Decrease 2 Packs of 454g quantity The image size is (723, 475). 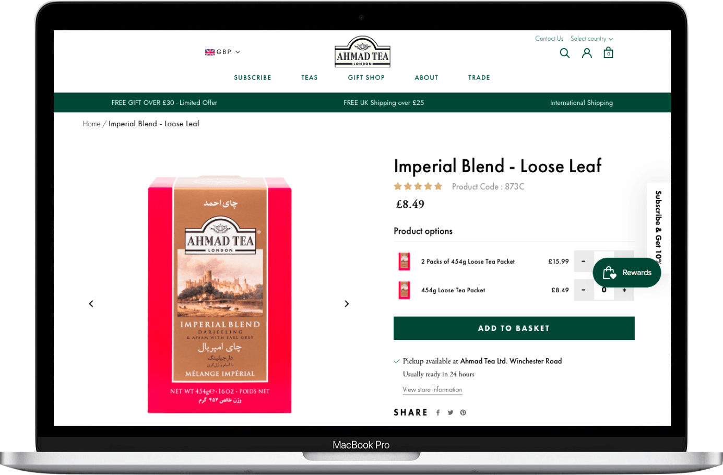(x=583, y=262)
